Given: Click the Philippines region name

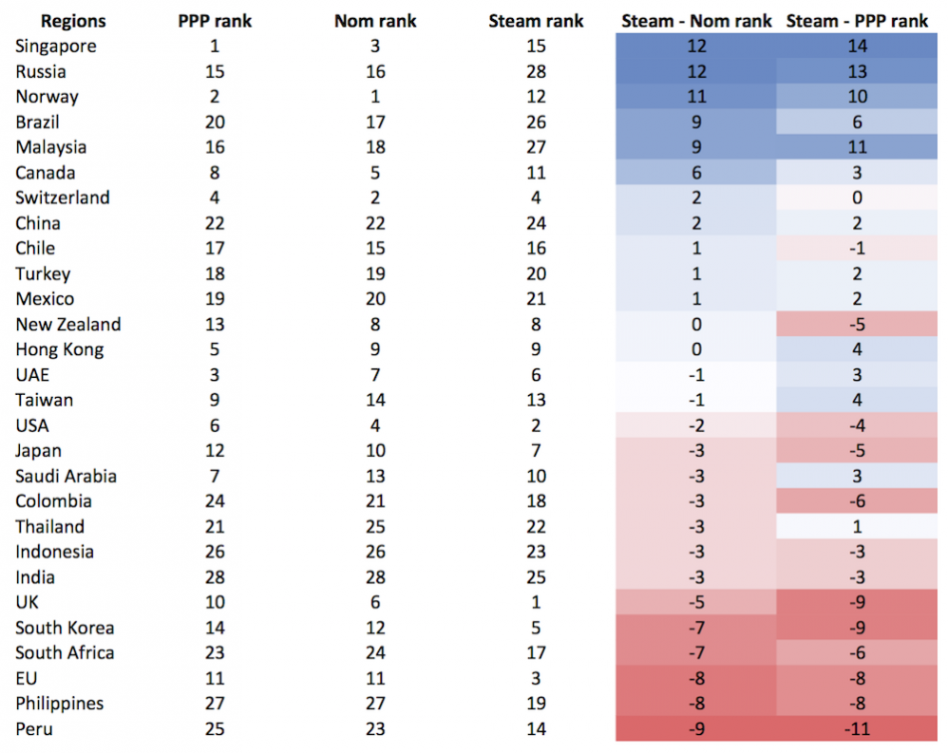Looking at the screenshot, I should tap(60, 703).
